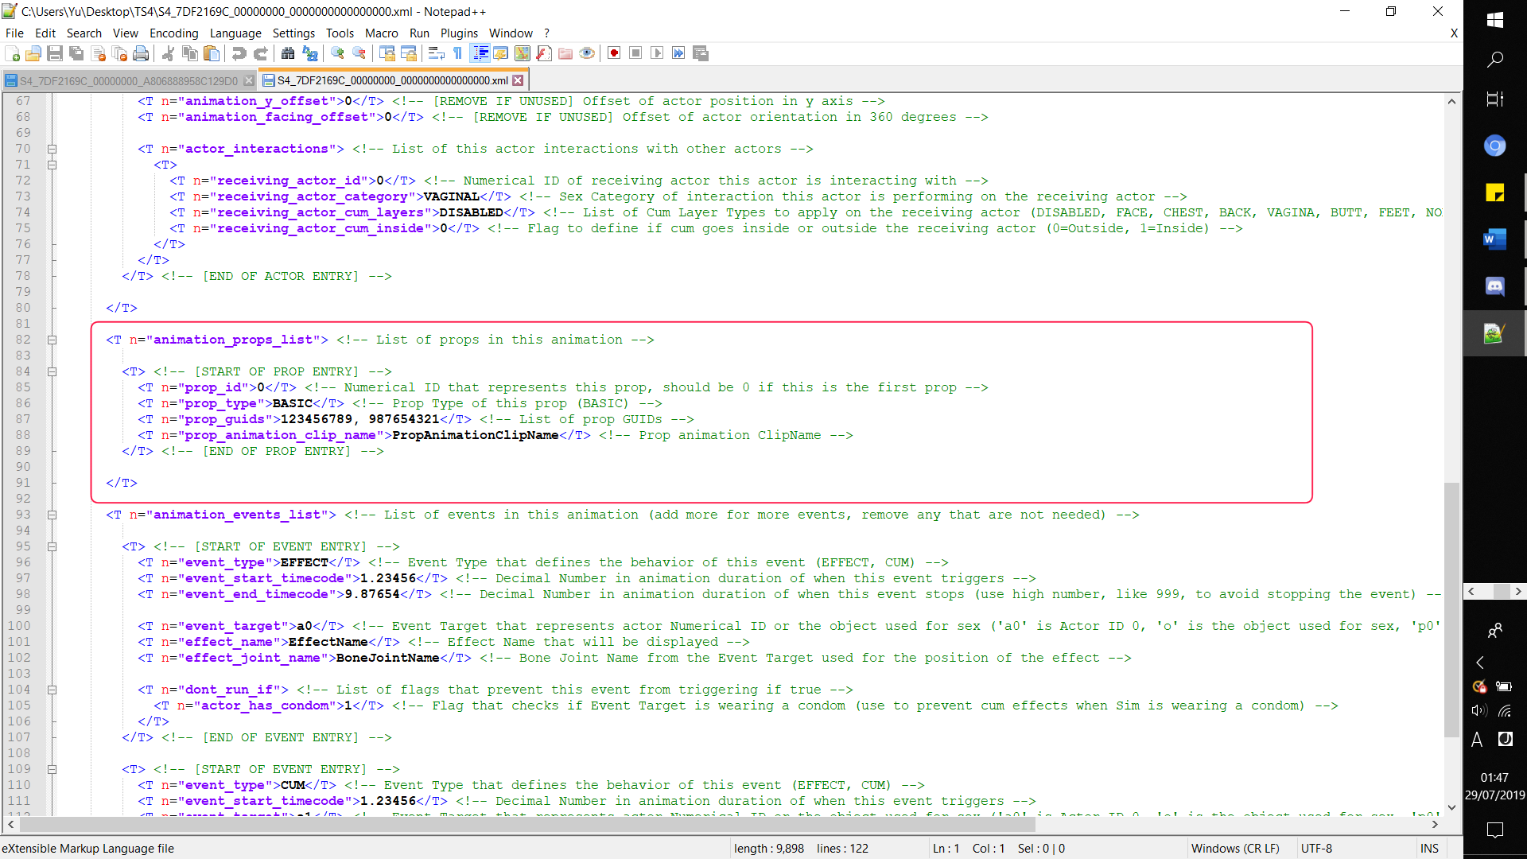Save the current file using Save icon

[x=55, y=53]
